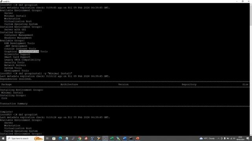Click the 'Legacy UNIX Compatibility' line

point(22,60)
